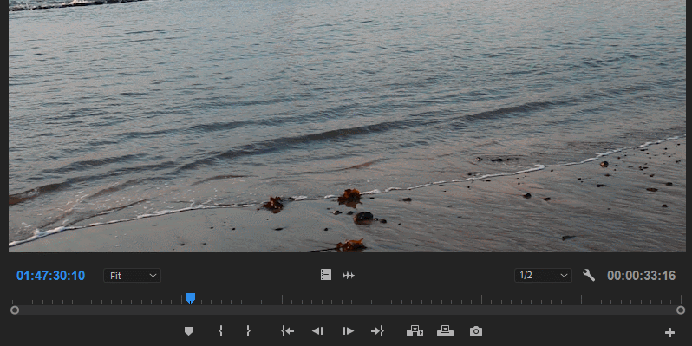Screen dimensions: 692x346
Task: Click the Drag Audio Only waveform icon
Action: click(349, 276)
